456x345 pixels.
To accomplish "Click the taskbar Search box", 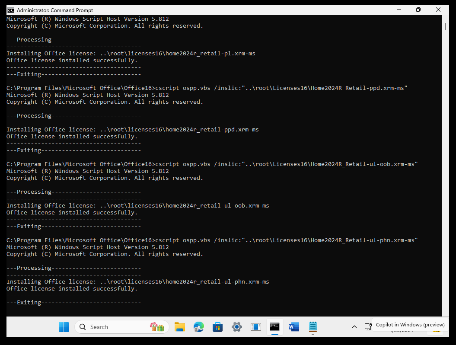I will pos(122,327).
